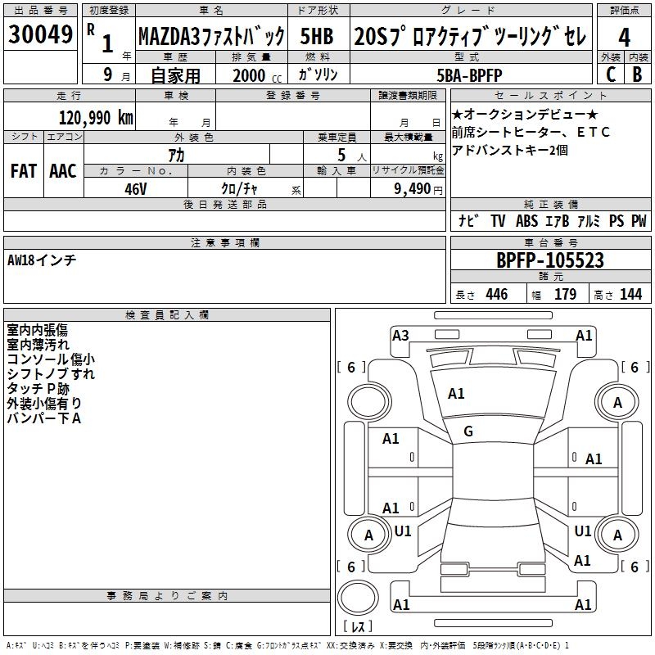Select height value 144
The height and width of the screenshot is (655, 655).
point(630,294)
